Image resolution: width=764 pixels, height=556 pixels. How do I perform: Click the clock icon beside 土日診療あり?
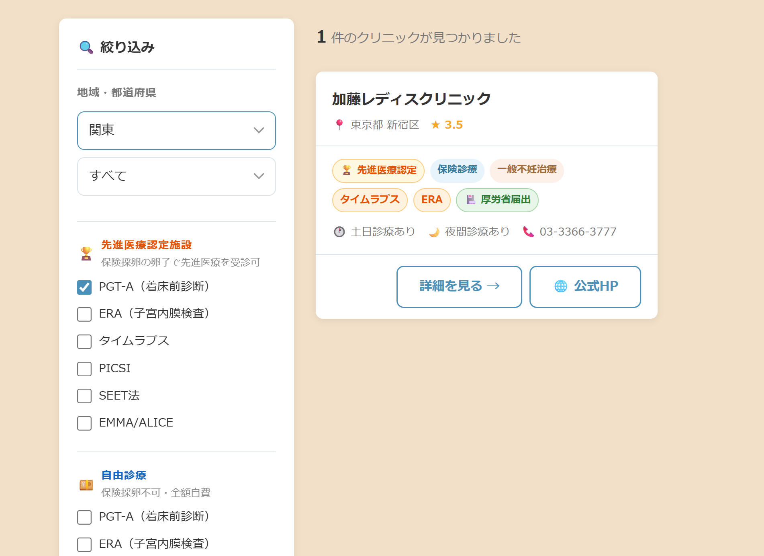[339, 232]
